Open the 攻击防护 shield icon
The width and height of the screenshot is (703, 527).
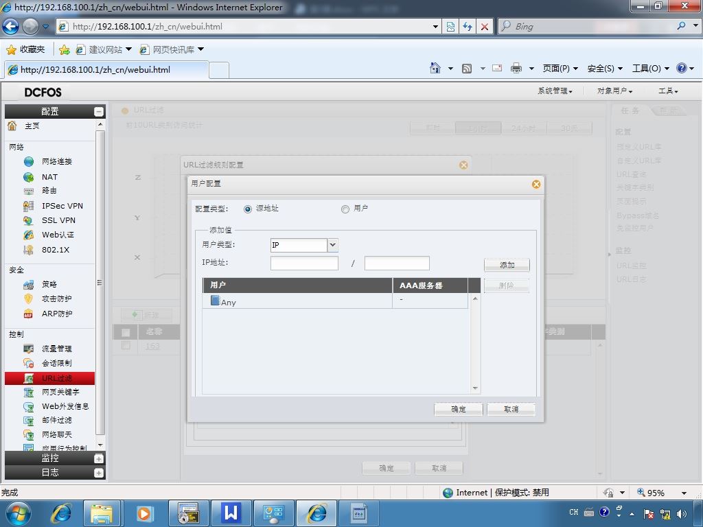point(29,299)
